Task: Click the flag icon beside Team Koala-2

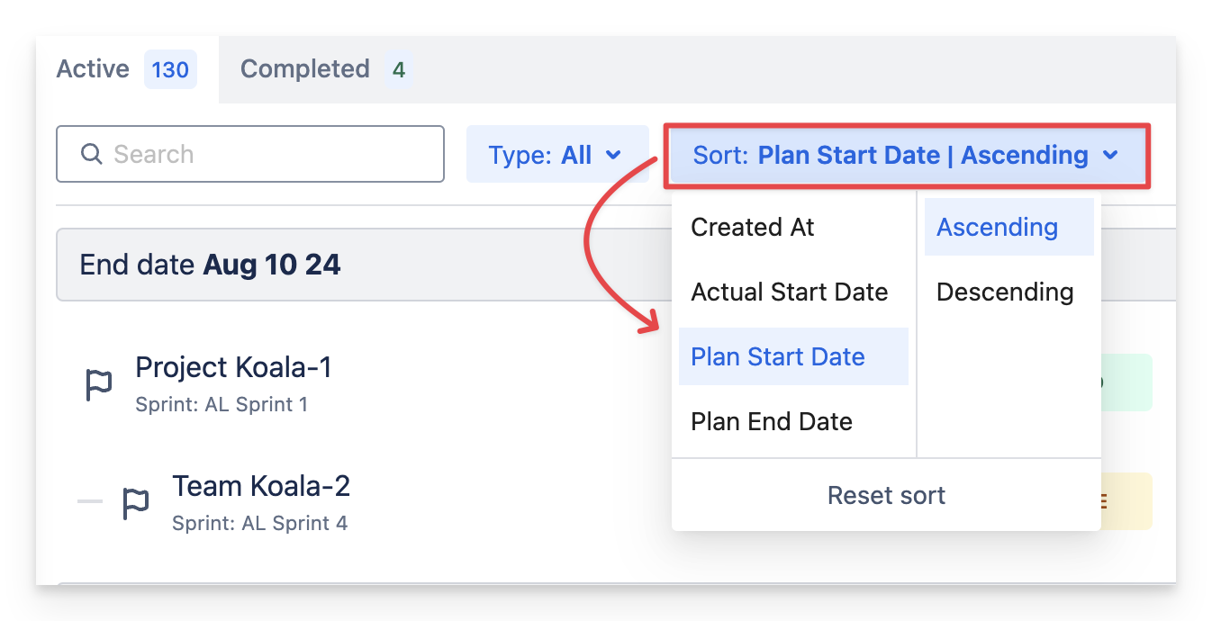Action: pyautogui.click(x=135, y=503)
